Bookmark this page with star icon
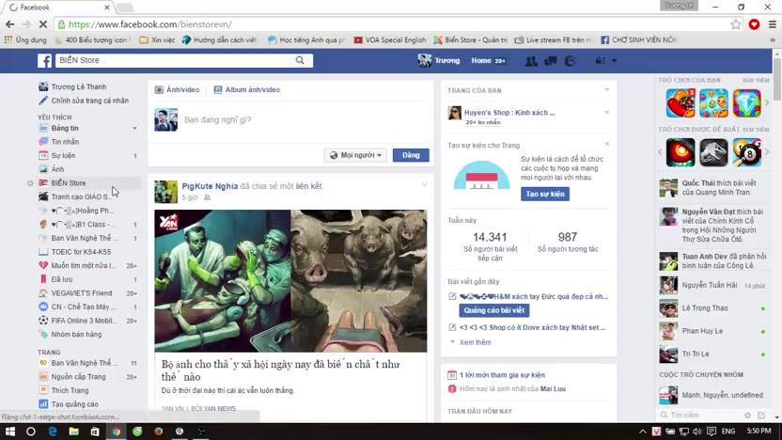This screenshot has width=782, height=440. [736, 24]
